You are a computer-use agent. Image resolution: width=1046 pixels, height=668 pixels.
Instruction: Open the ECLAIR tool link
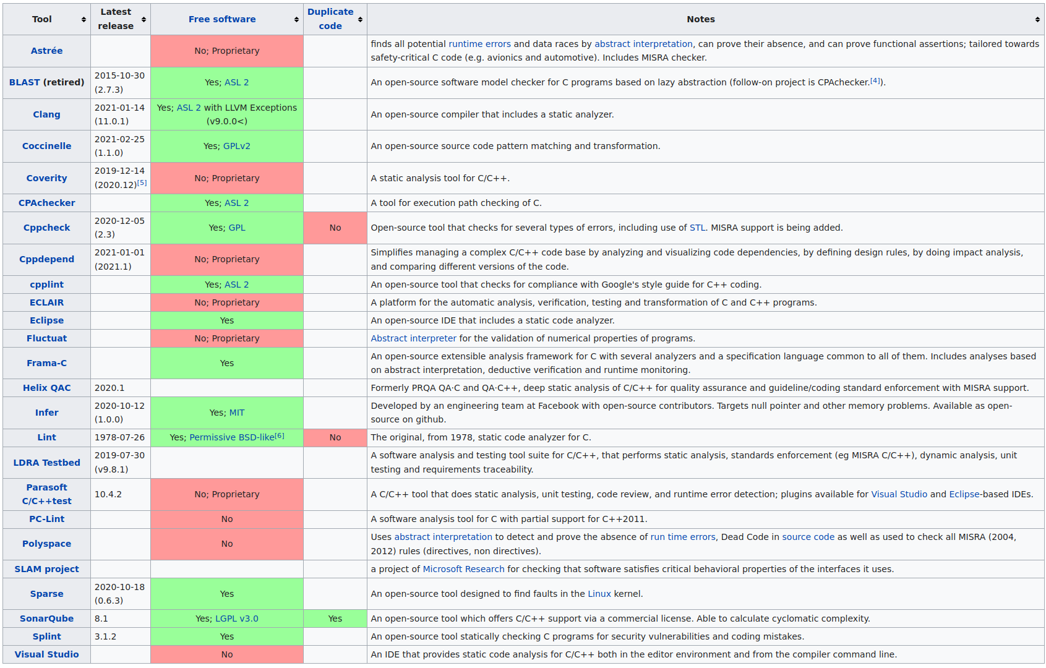click(x=46, y=302)
